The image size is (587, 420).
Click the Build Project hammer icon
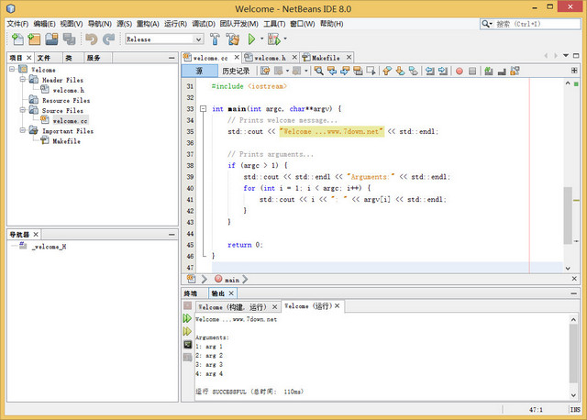[x=216, y=39]
